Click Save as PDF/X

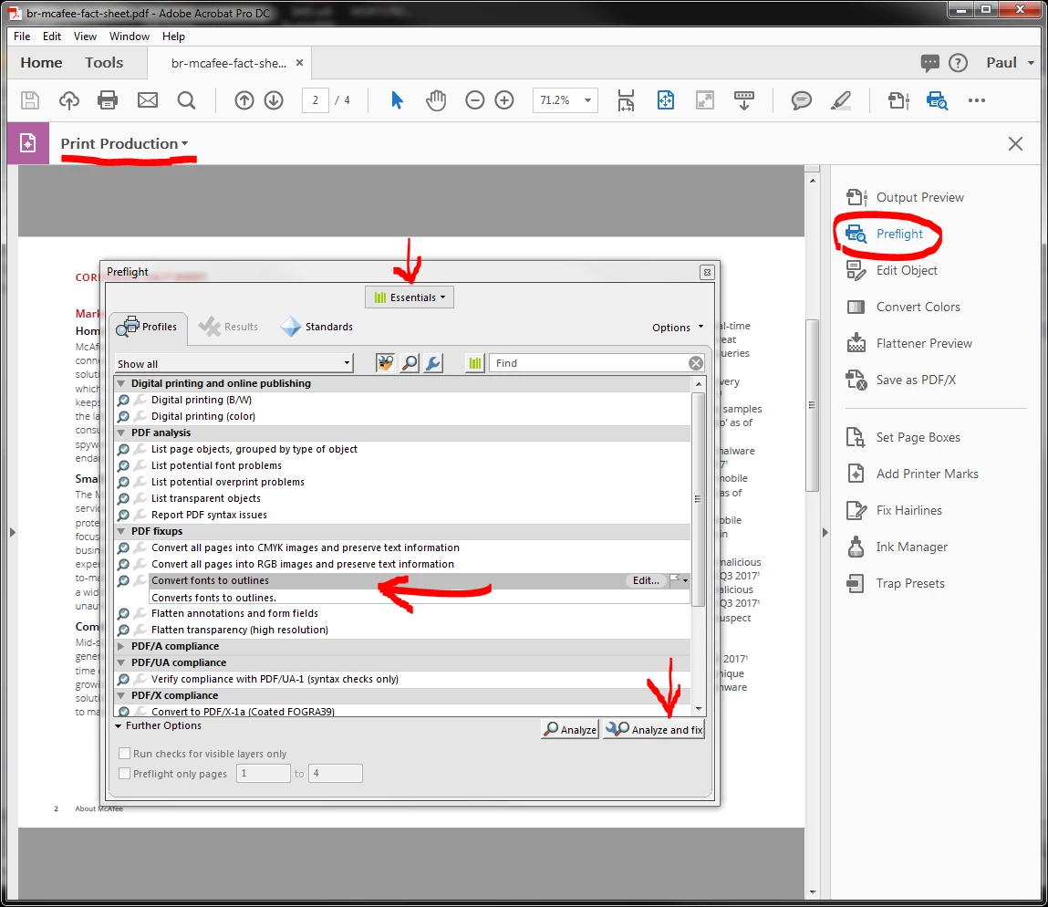(902, 380)
